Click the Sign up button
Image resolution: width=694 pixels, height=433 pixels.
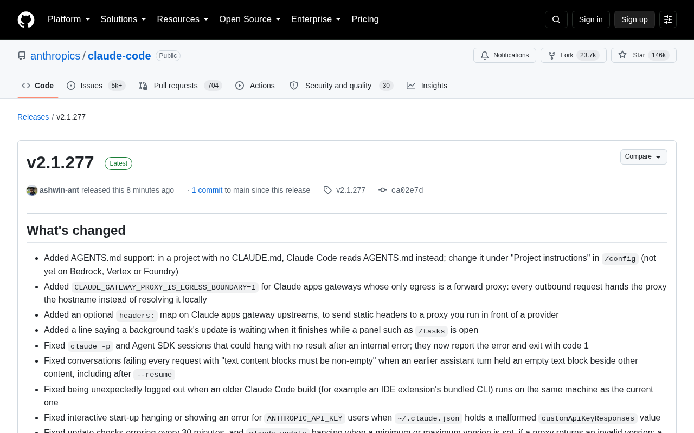634,19
